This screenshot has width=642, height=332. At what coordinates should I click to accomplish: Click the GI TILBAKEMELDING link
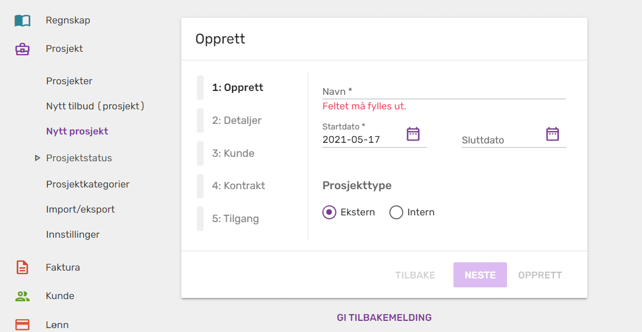384,317
